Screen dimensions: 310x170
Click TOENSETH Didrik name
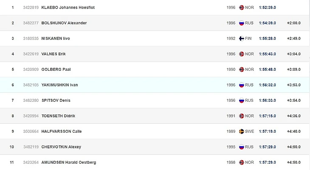point(58,116)
